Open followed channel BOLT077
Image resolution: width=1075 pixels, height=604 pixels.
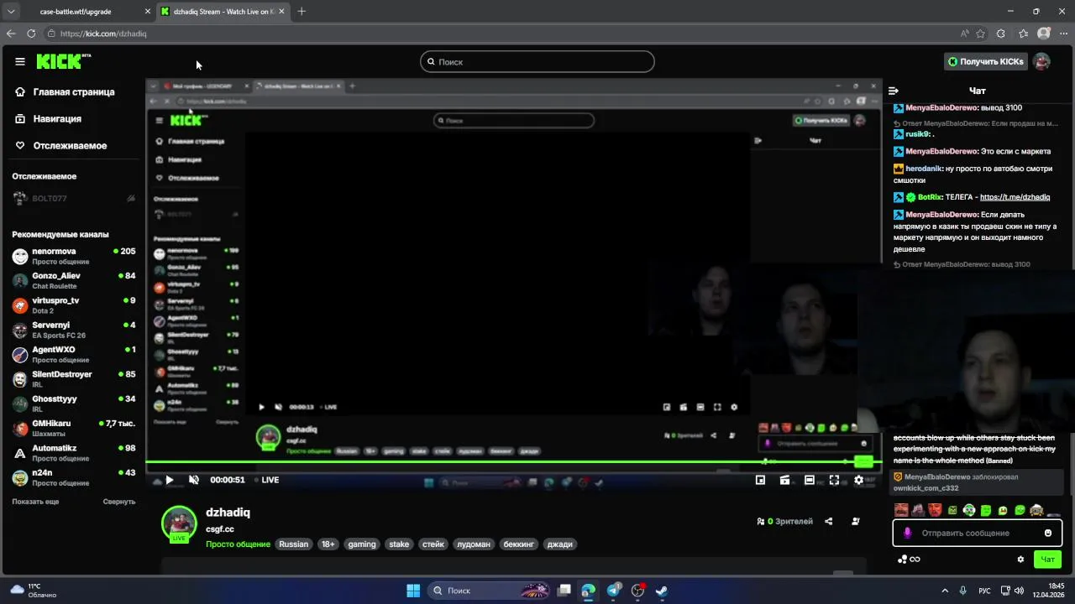click(73, 199)
